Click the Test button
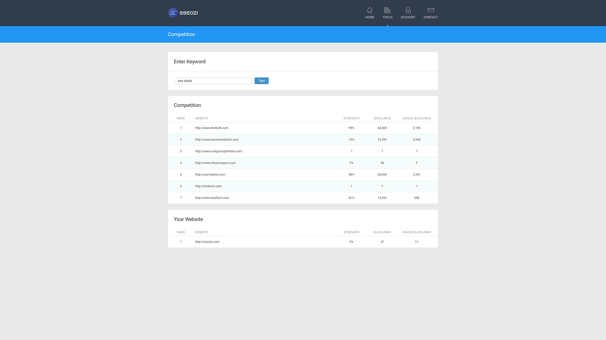Screen dimensions: 606x340 (x=262, y=81)
